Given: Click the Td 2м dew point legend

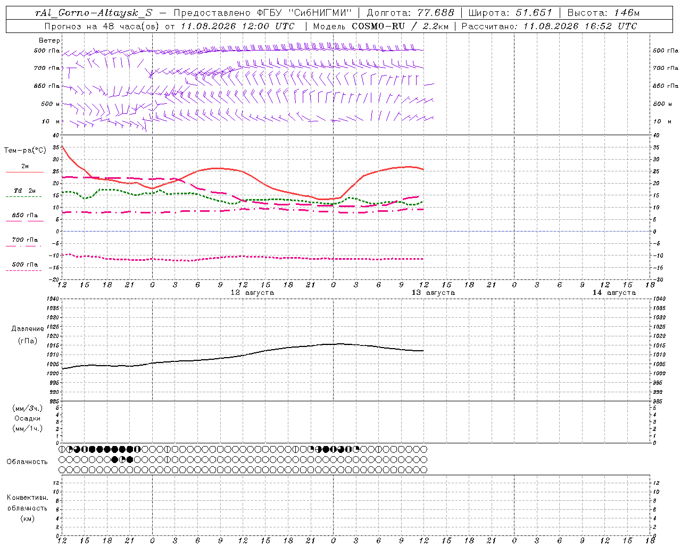Looking at the screenshot, I should point(24,193).
